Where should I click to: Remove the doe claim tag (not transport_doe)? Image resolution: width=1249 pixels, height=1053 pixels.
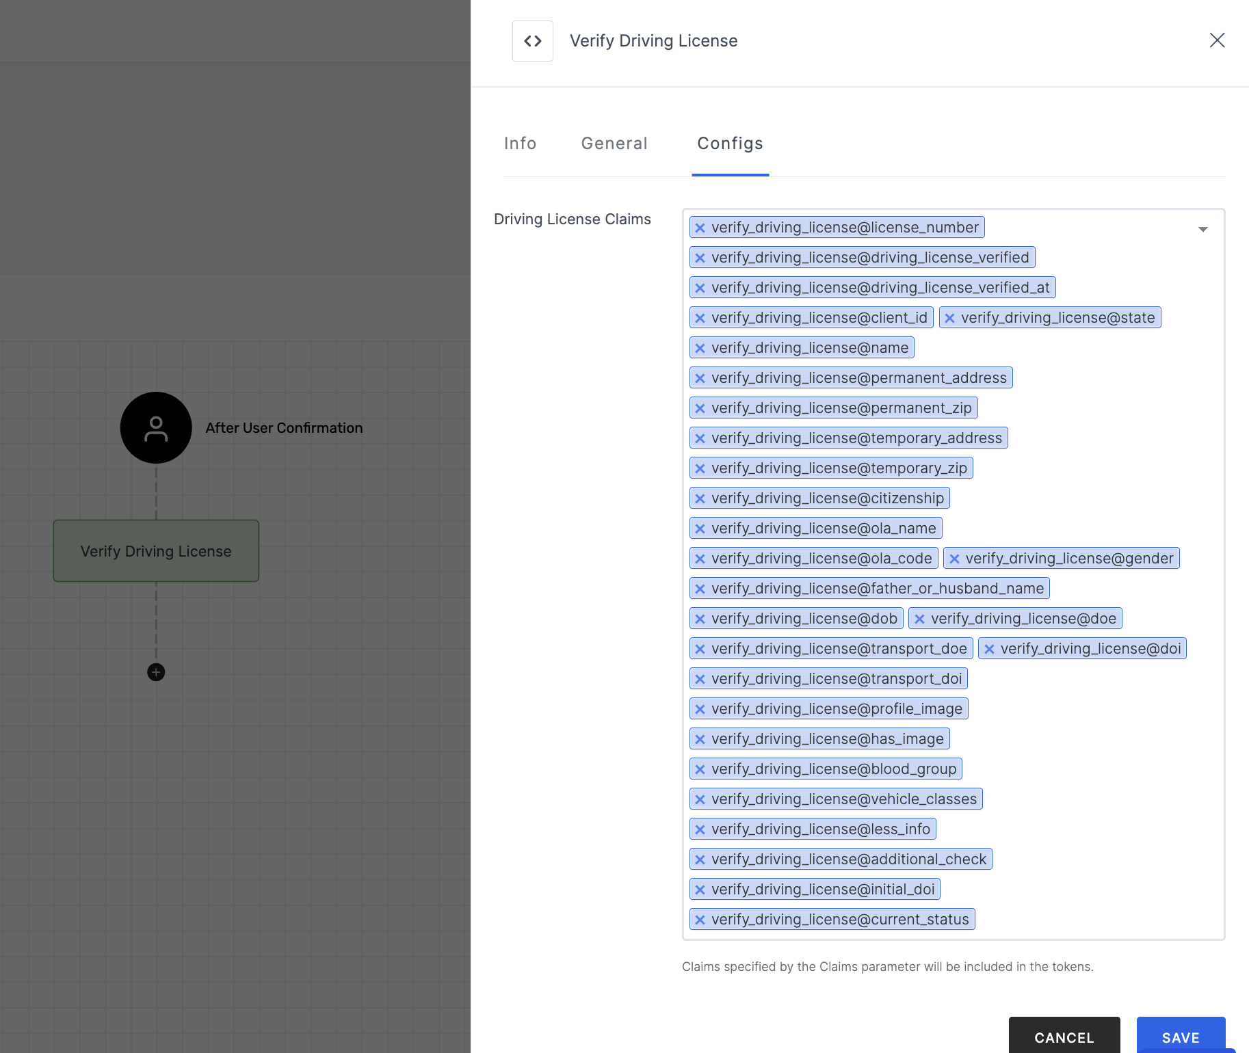(919, 619)
